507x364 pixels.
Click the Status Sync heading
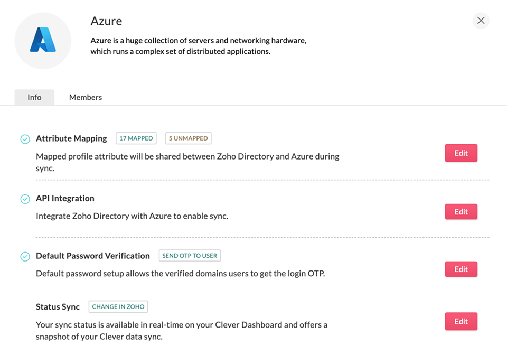[58, 307]
